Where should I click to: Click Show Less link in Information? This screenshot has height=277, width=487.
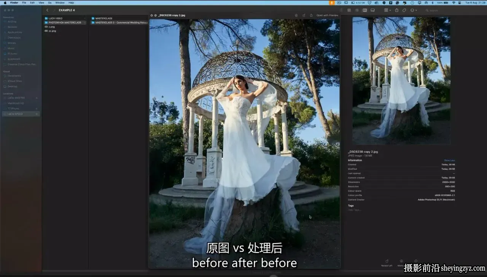click(x=449, y=160)
